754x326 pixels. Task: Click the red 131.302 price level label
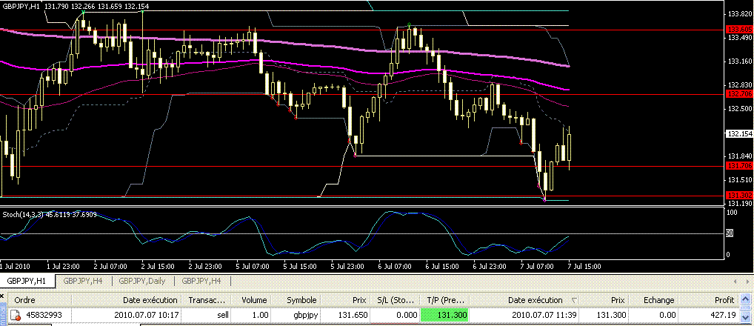[x=738, y=195]
